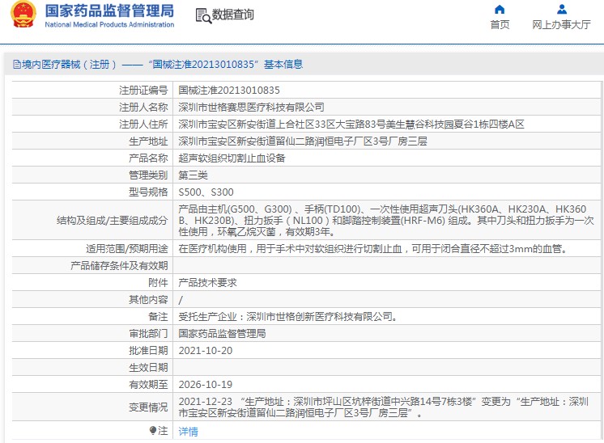This screenshot has height=443, width=604.
Task: Click the national emblem logo
Action: tap(23, 15)
